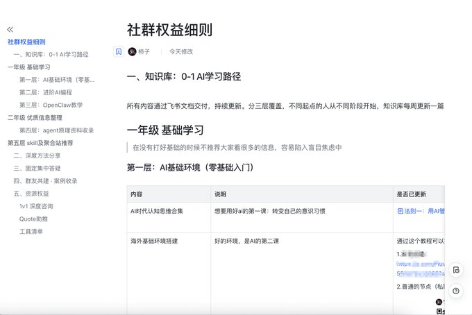The width and height of the screenshot is (472, 315).
Task: Jump to 第五层 skill及聚合站推荐 section
Action: 40,143
